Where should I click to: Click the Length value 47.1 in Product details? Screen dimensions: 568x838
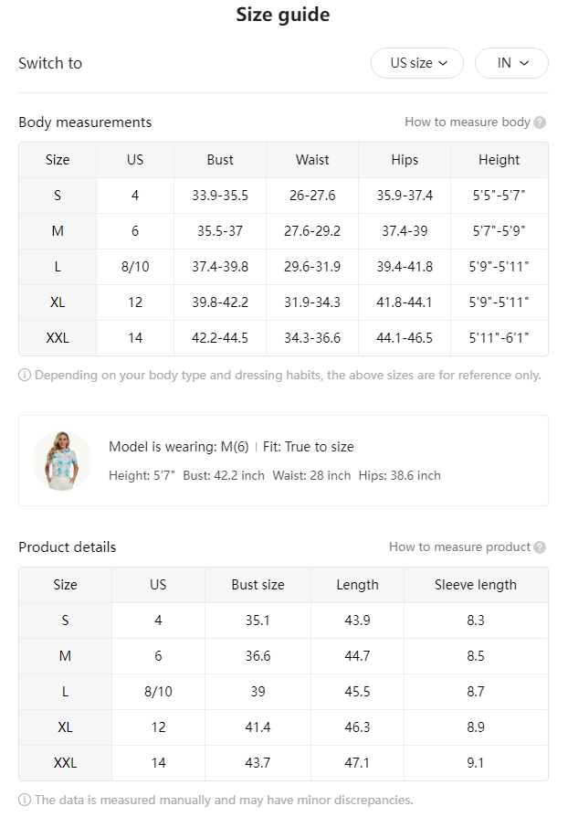pos(357,763)
